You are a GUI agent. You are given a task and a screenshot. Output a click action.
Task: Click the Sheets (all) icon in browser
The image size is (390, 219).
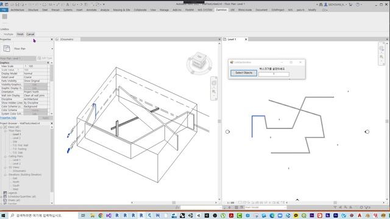[5, 200]
